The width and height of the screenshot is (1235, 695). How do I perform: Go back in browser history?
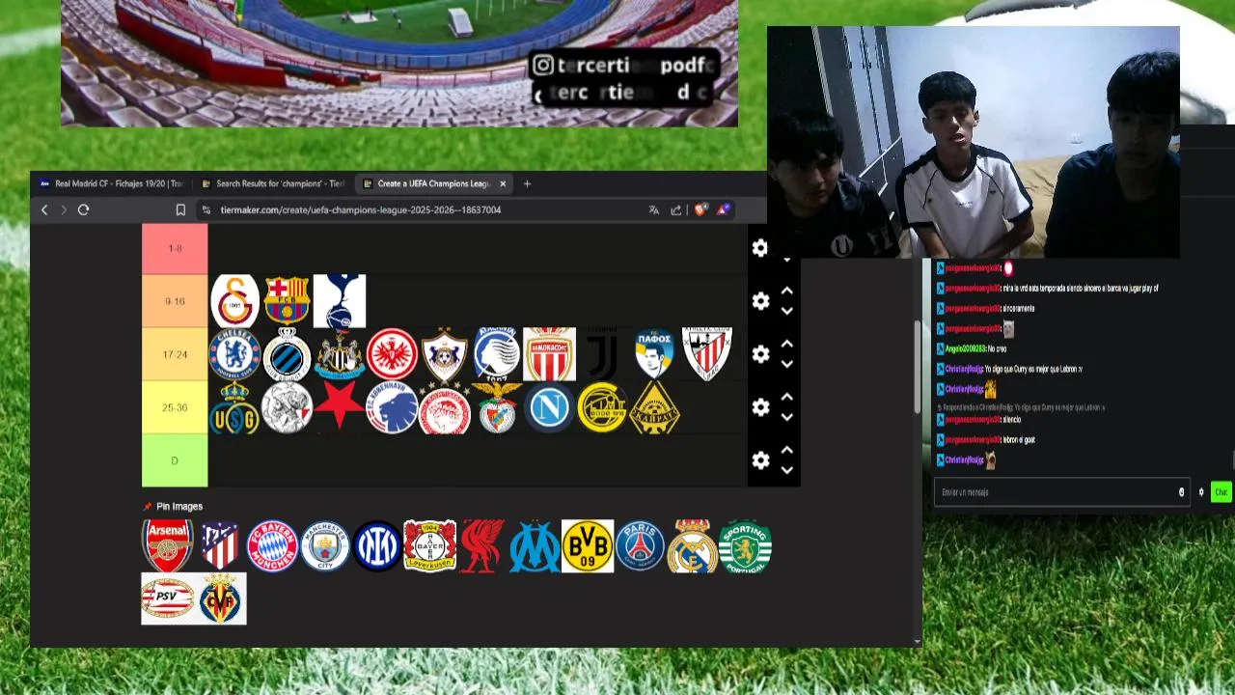(x=44, y=209)
